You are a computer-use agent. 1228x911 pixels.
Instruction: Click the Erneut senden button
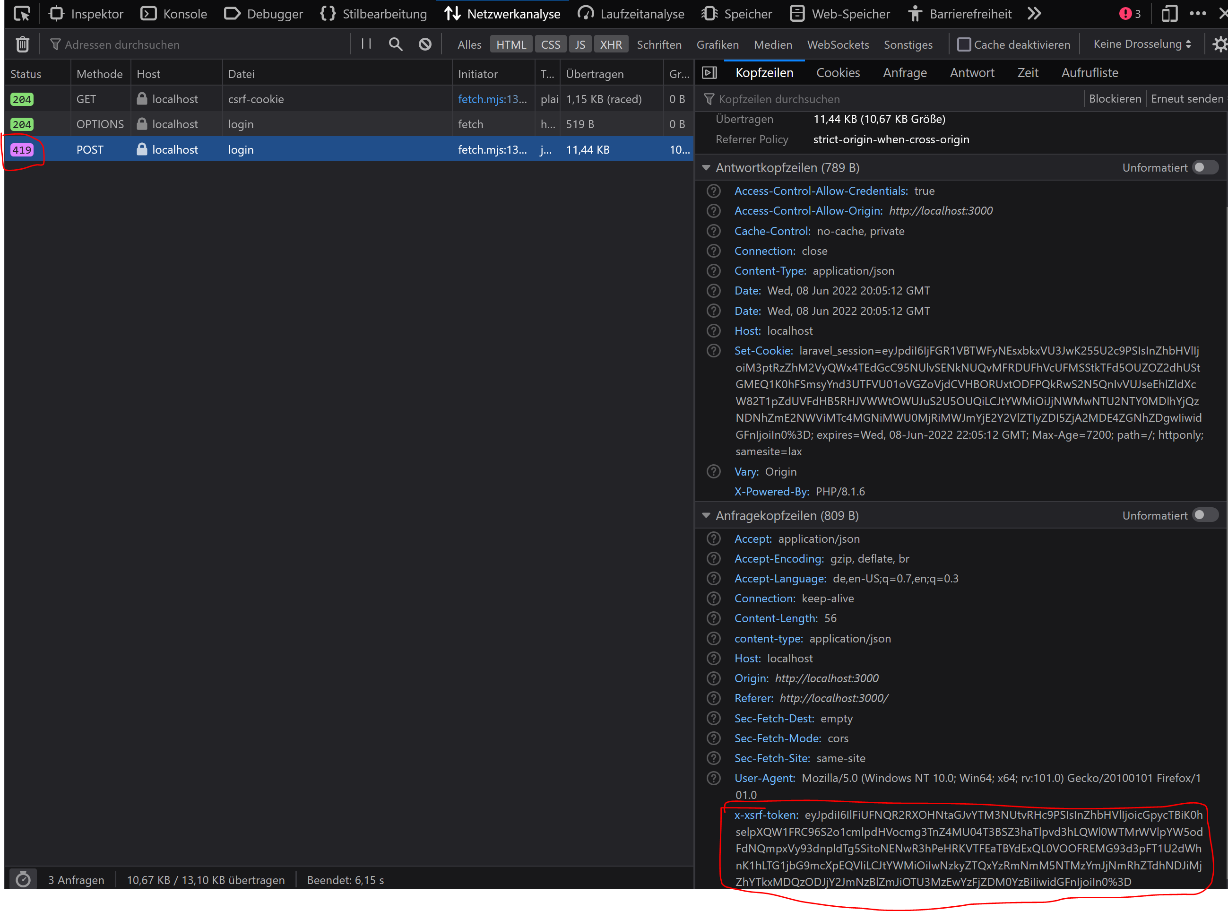point(1187,99)
